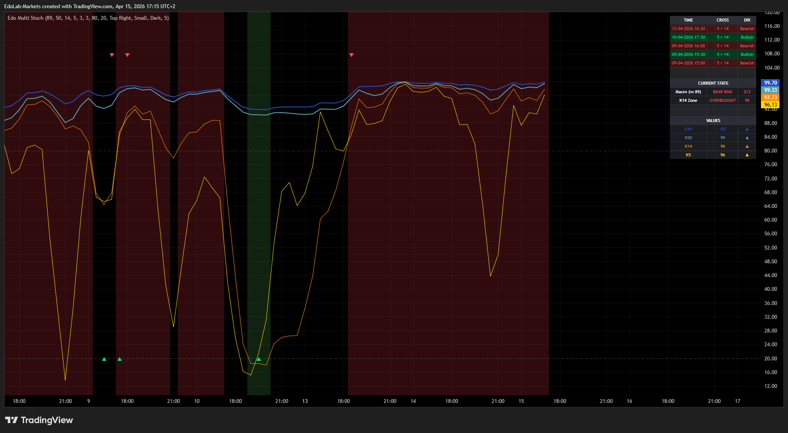Click the TradingView logo at the bottom left
The height and width of the screenshot is (433, 788).
(x=39, y=420)
